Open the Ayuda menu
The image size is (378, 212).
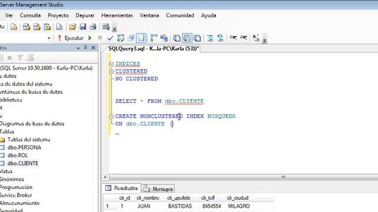tap(208, 15)
